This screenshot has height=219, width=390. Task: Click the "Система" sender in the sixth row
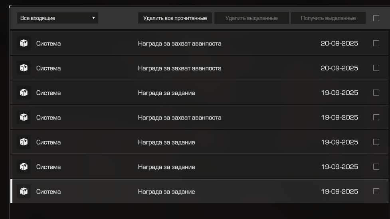coord(48,167)
